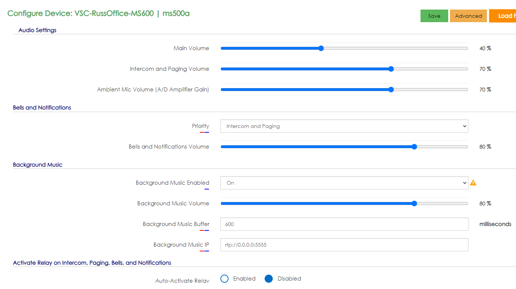Expand the Background Music Enabled dropdown
This screenshot has height=289, width=516.
344,183
